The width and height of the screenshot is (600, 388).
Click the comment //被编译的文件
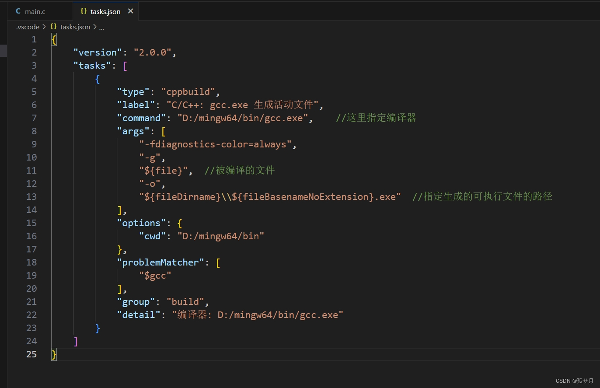tap(240, 171)
